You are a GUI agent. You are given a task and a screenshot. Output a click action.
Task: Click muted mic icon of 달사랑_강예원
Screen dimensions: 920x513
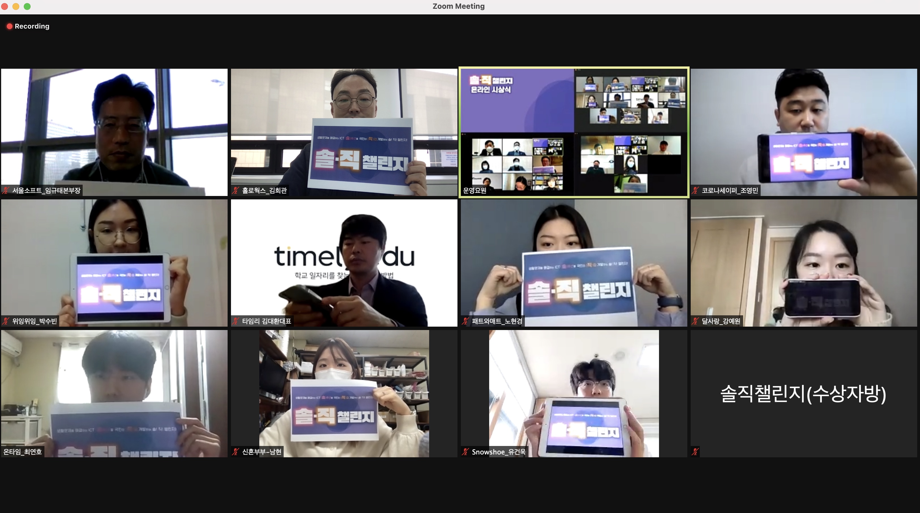(695, 321)
